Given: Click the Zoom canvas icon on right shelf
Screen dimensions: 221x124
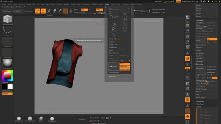Looking at the screenshot, I should point(188,31).
